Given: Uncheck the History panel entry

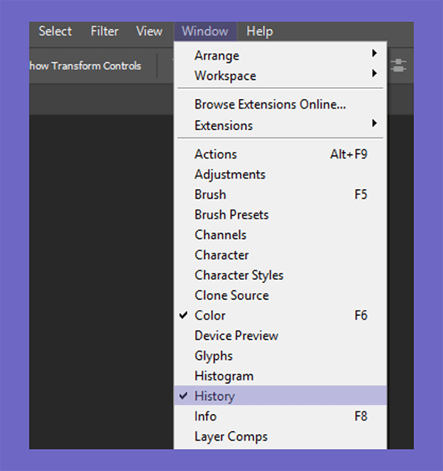Looking at the screenshot, I should 214,396.
